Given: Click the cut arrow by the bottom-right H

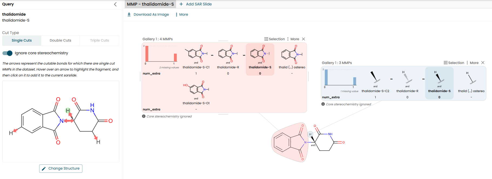Looking at the screenshot, I should [96, 137].
